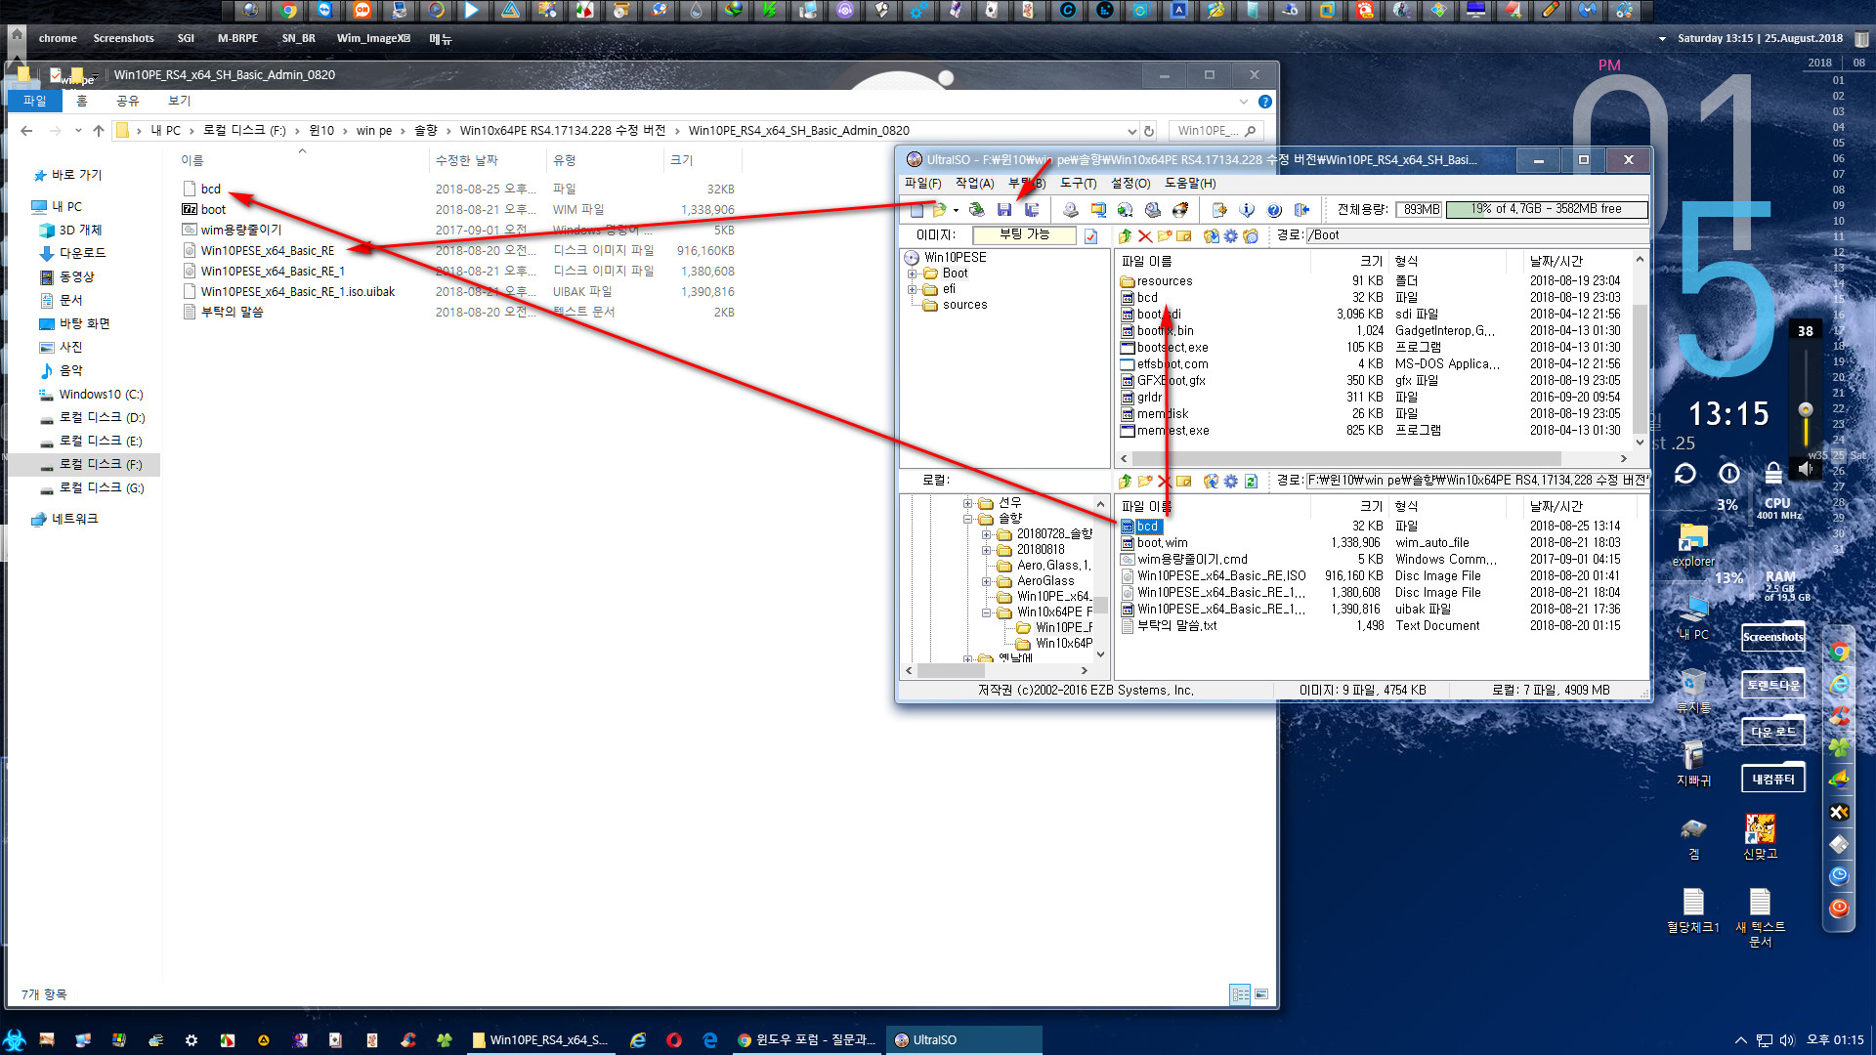Select boot.wim in UltraISO local file list
This screenshot has width=1876, height=1055.
click(1162, 543)
